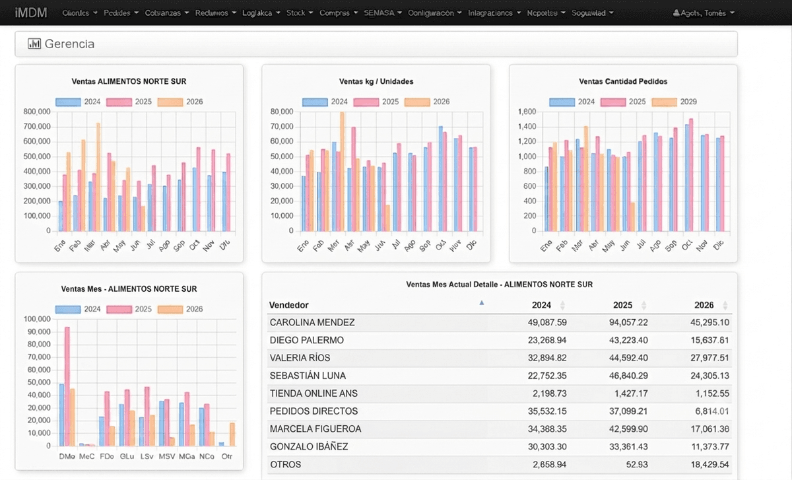
Task: Expand the Reclamos dropdown
Action: click(215, 13)
